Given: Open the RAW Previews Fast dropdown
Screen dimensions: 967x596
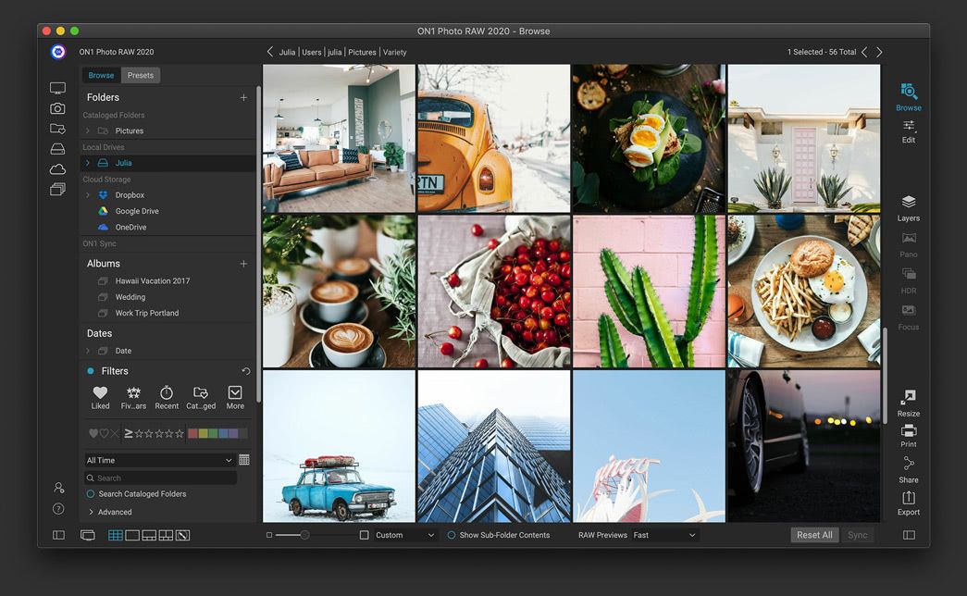Looking at the screenshot, I should pyautogui.click(x=664, y=535).
